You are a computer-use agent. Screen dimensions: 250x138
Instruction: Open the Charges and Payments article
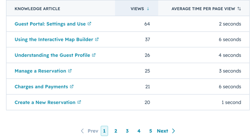pyautogui.click(x=41, y=87)
